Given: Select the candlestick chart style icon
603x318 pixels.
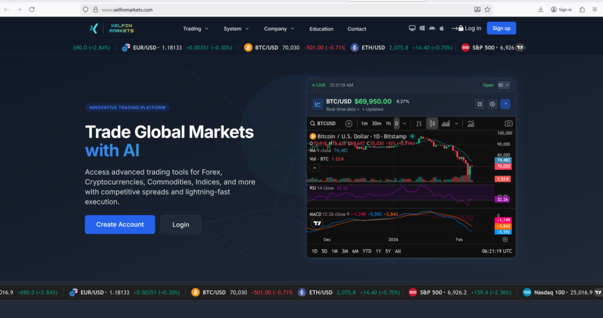Looking at the screenshot, I should 432,123.
